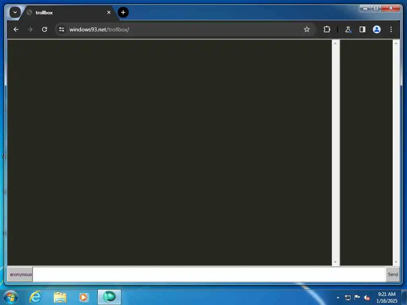
Task: Go back to the previous page
Action: click(16, 29)
